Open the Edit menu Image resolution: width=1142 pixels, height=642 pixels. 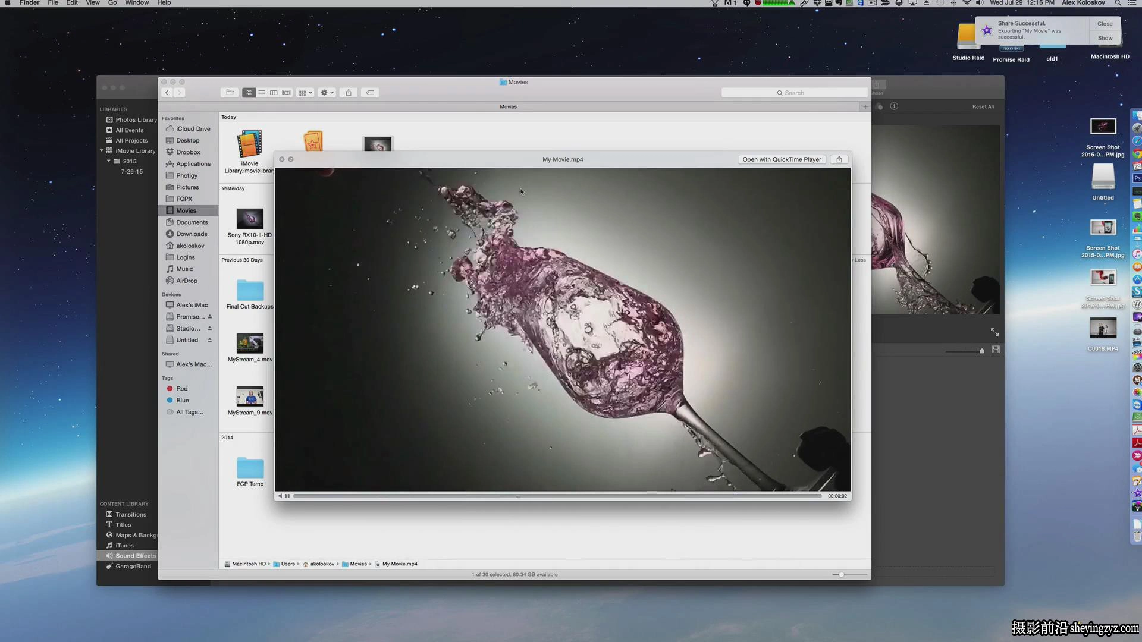(x=72, y=3)
